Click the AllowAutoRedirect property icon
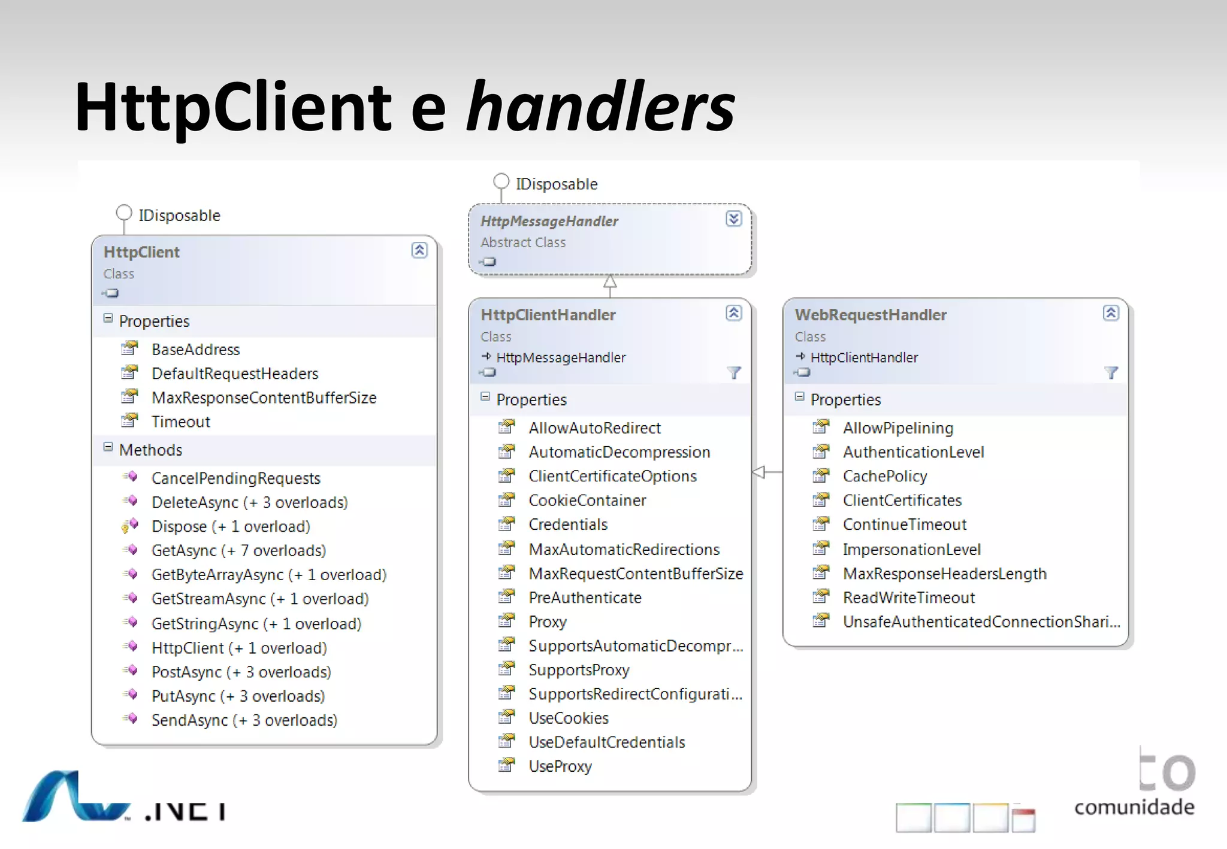 point(507,427)
